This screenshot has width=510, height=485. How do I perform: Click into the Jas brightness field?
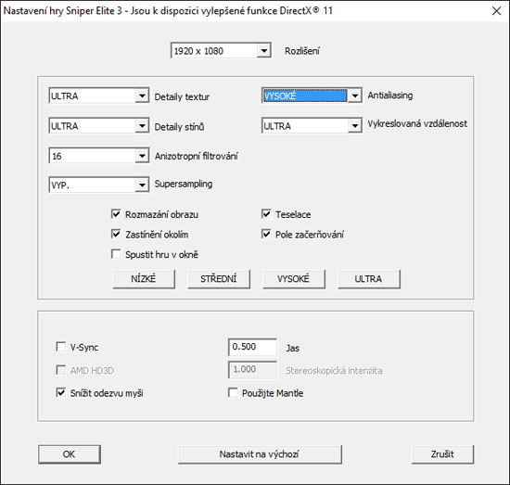[x=252, y=347]
